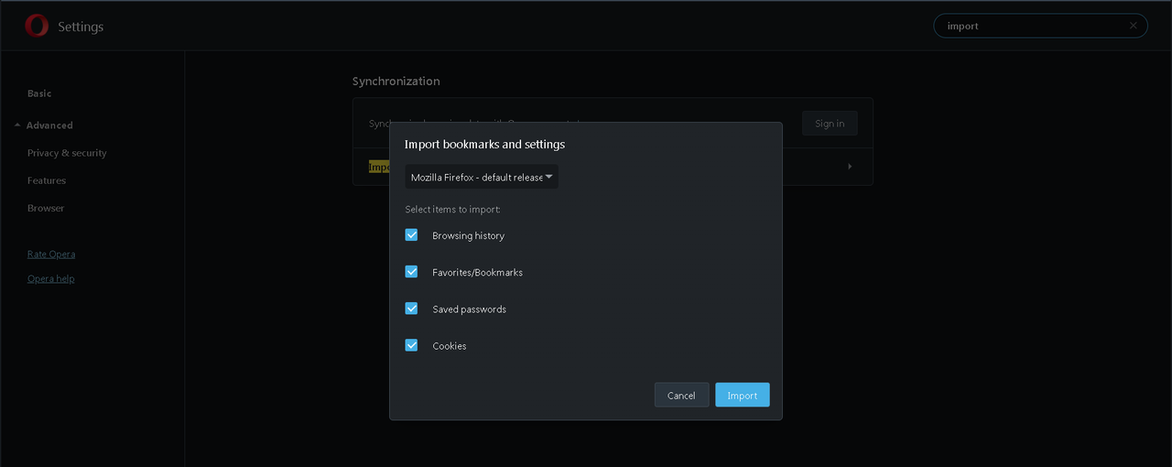
Task: Open the Mozilla Firefox browser source dropdown
Action: pyautogui.click(x=482, y=177)
